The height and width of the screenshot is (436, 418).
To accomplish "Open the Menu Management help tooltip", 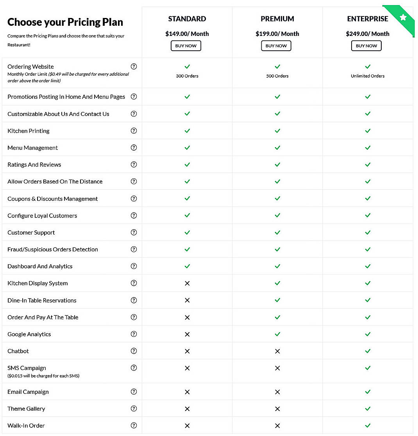I will pos(134,148).
